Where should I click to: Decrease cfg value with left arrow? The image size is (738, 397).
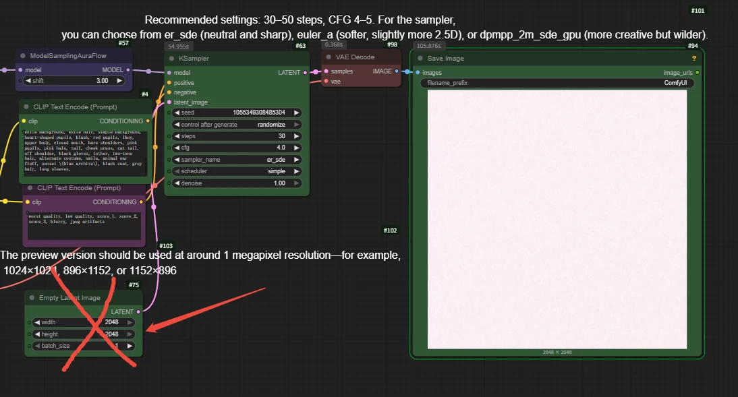tap(177, 148)
